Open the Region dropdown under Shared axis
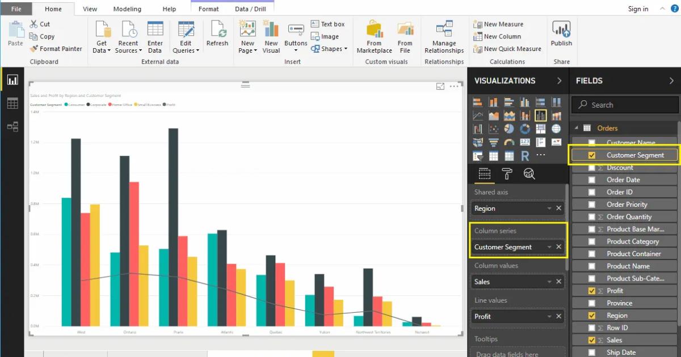681x357 pixels. pyautogui.click(x=548, y=208)
